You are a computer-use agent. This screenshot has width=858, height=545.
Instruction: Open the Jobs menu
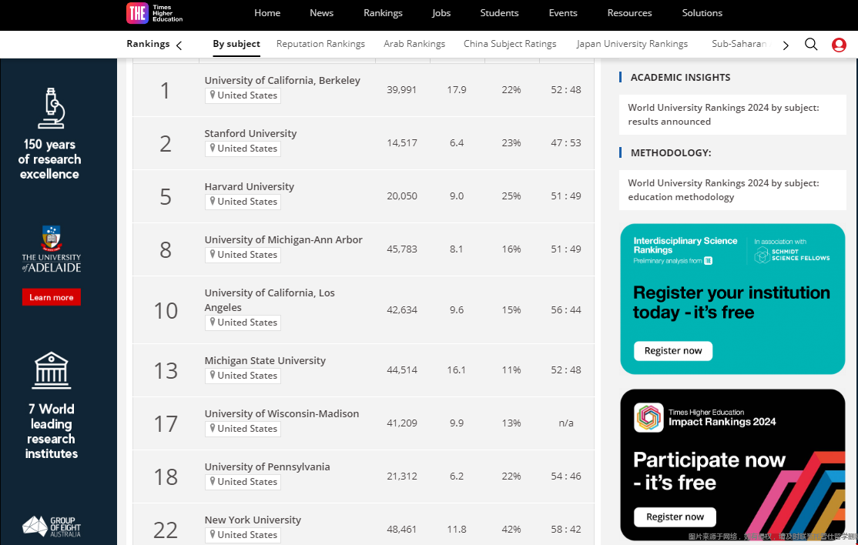tap(441, 13)
